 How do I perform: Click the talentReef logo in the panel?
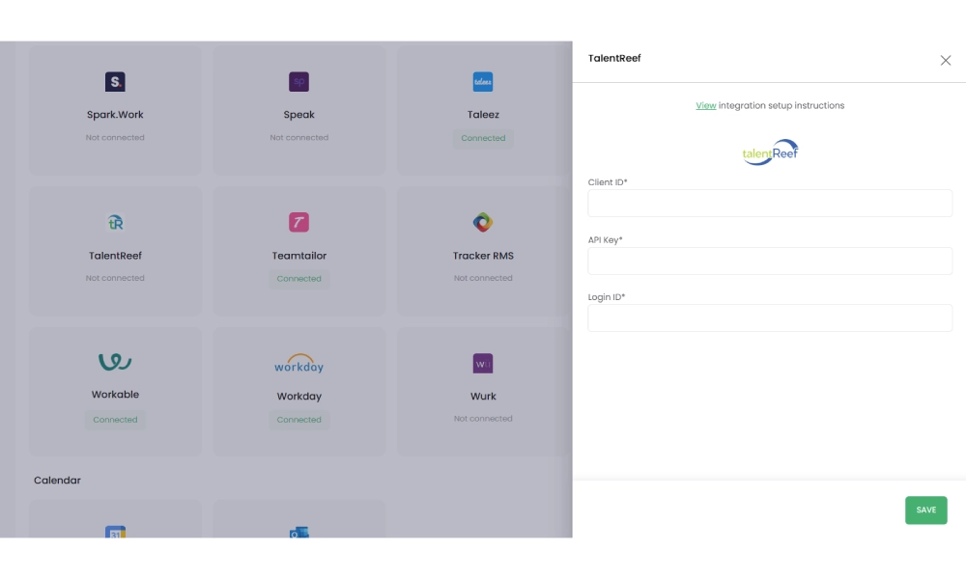[x=770, y=152]
